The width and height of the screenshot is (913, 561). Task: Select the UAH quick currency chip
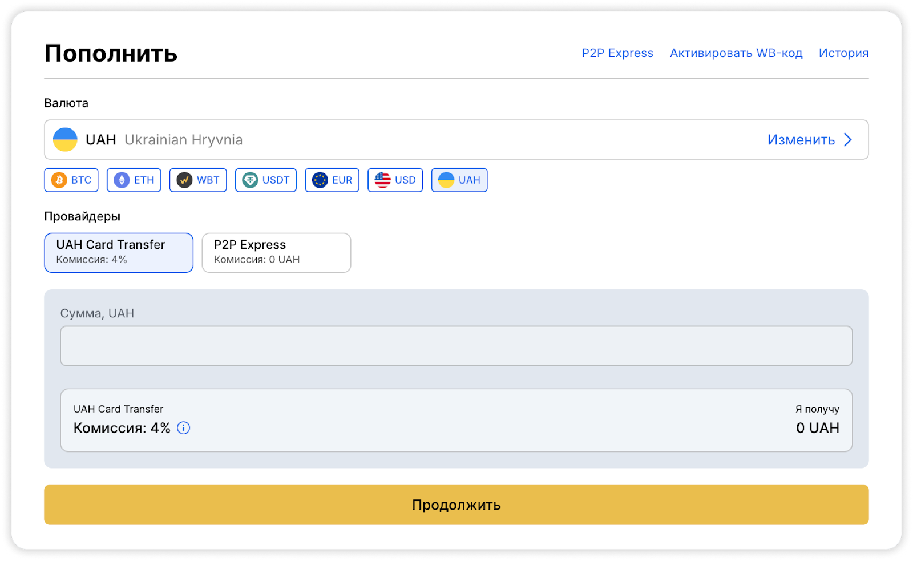(459, 180)
